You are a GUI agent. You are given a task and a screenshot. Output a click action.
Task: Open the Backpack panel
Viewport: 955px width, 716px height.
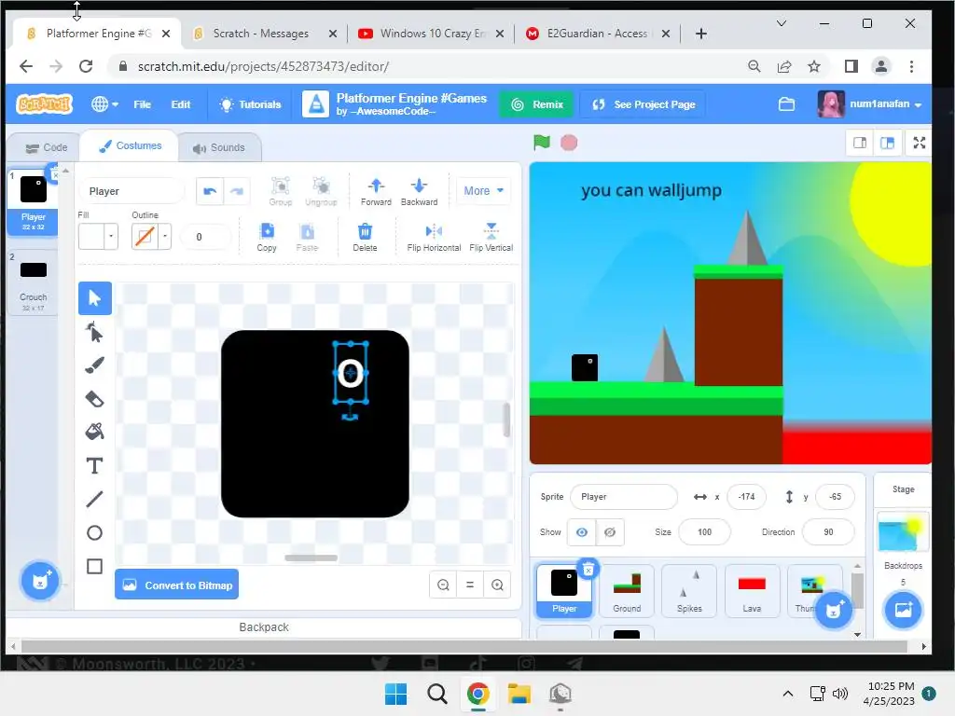click(x=264, y=627)
